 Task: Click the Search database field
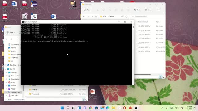pyautogui.click(x=147, y=17)
